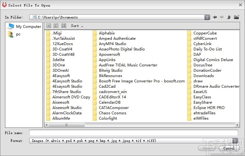Select the 3DOneAI folder

(x=57, y=70)
